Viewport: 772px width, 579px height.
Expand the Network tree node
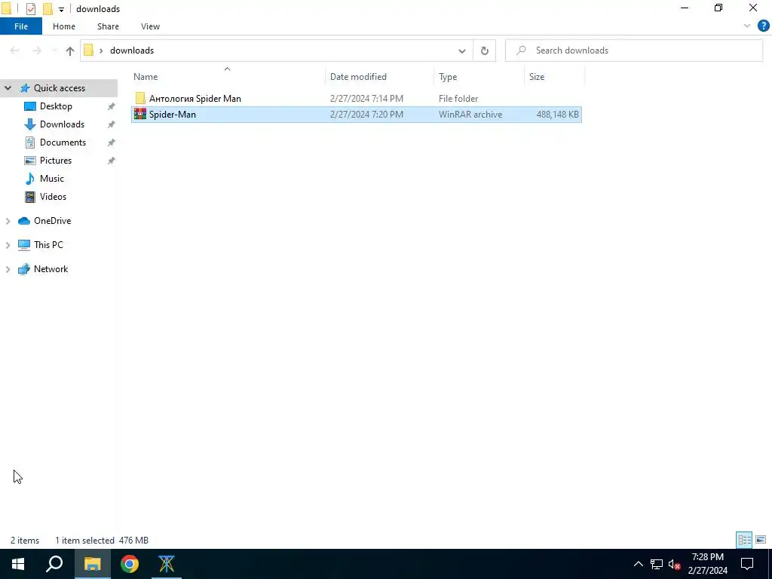(x=8, y=269)
